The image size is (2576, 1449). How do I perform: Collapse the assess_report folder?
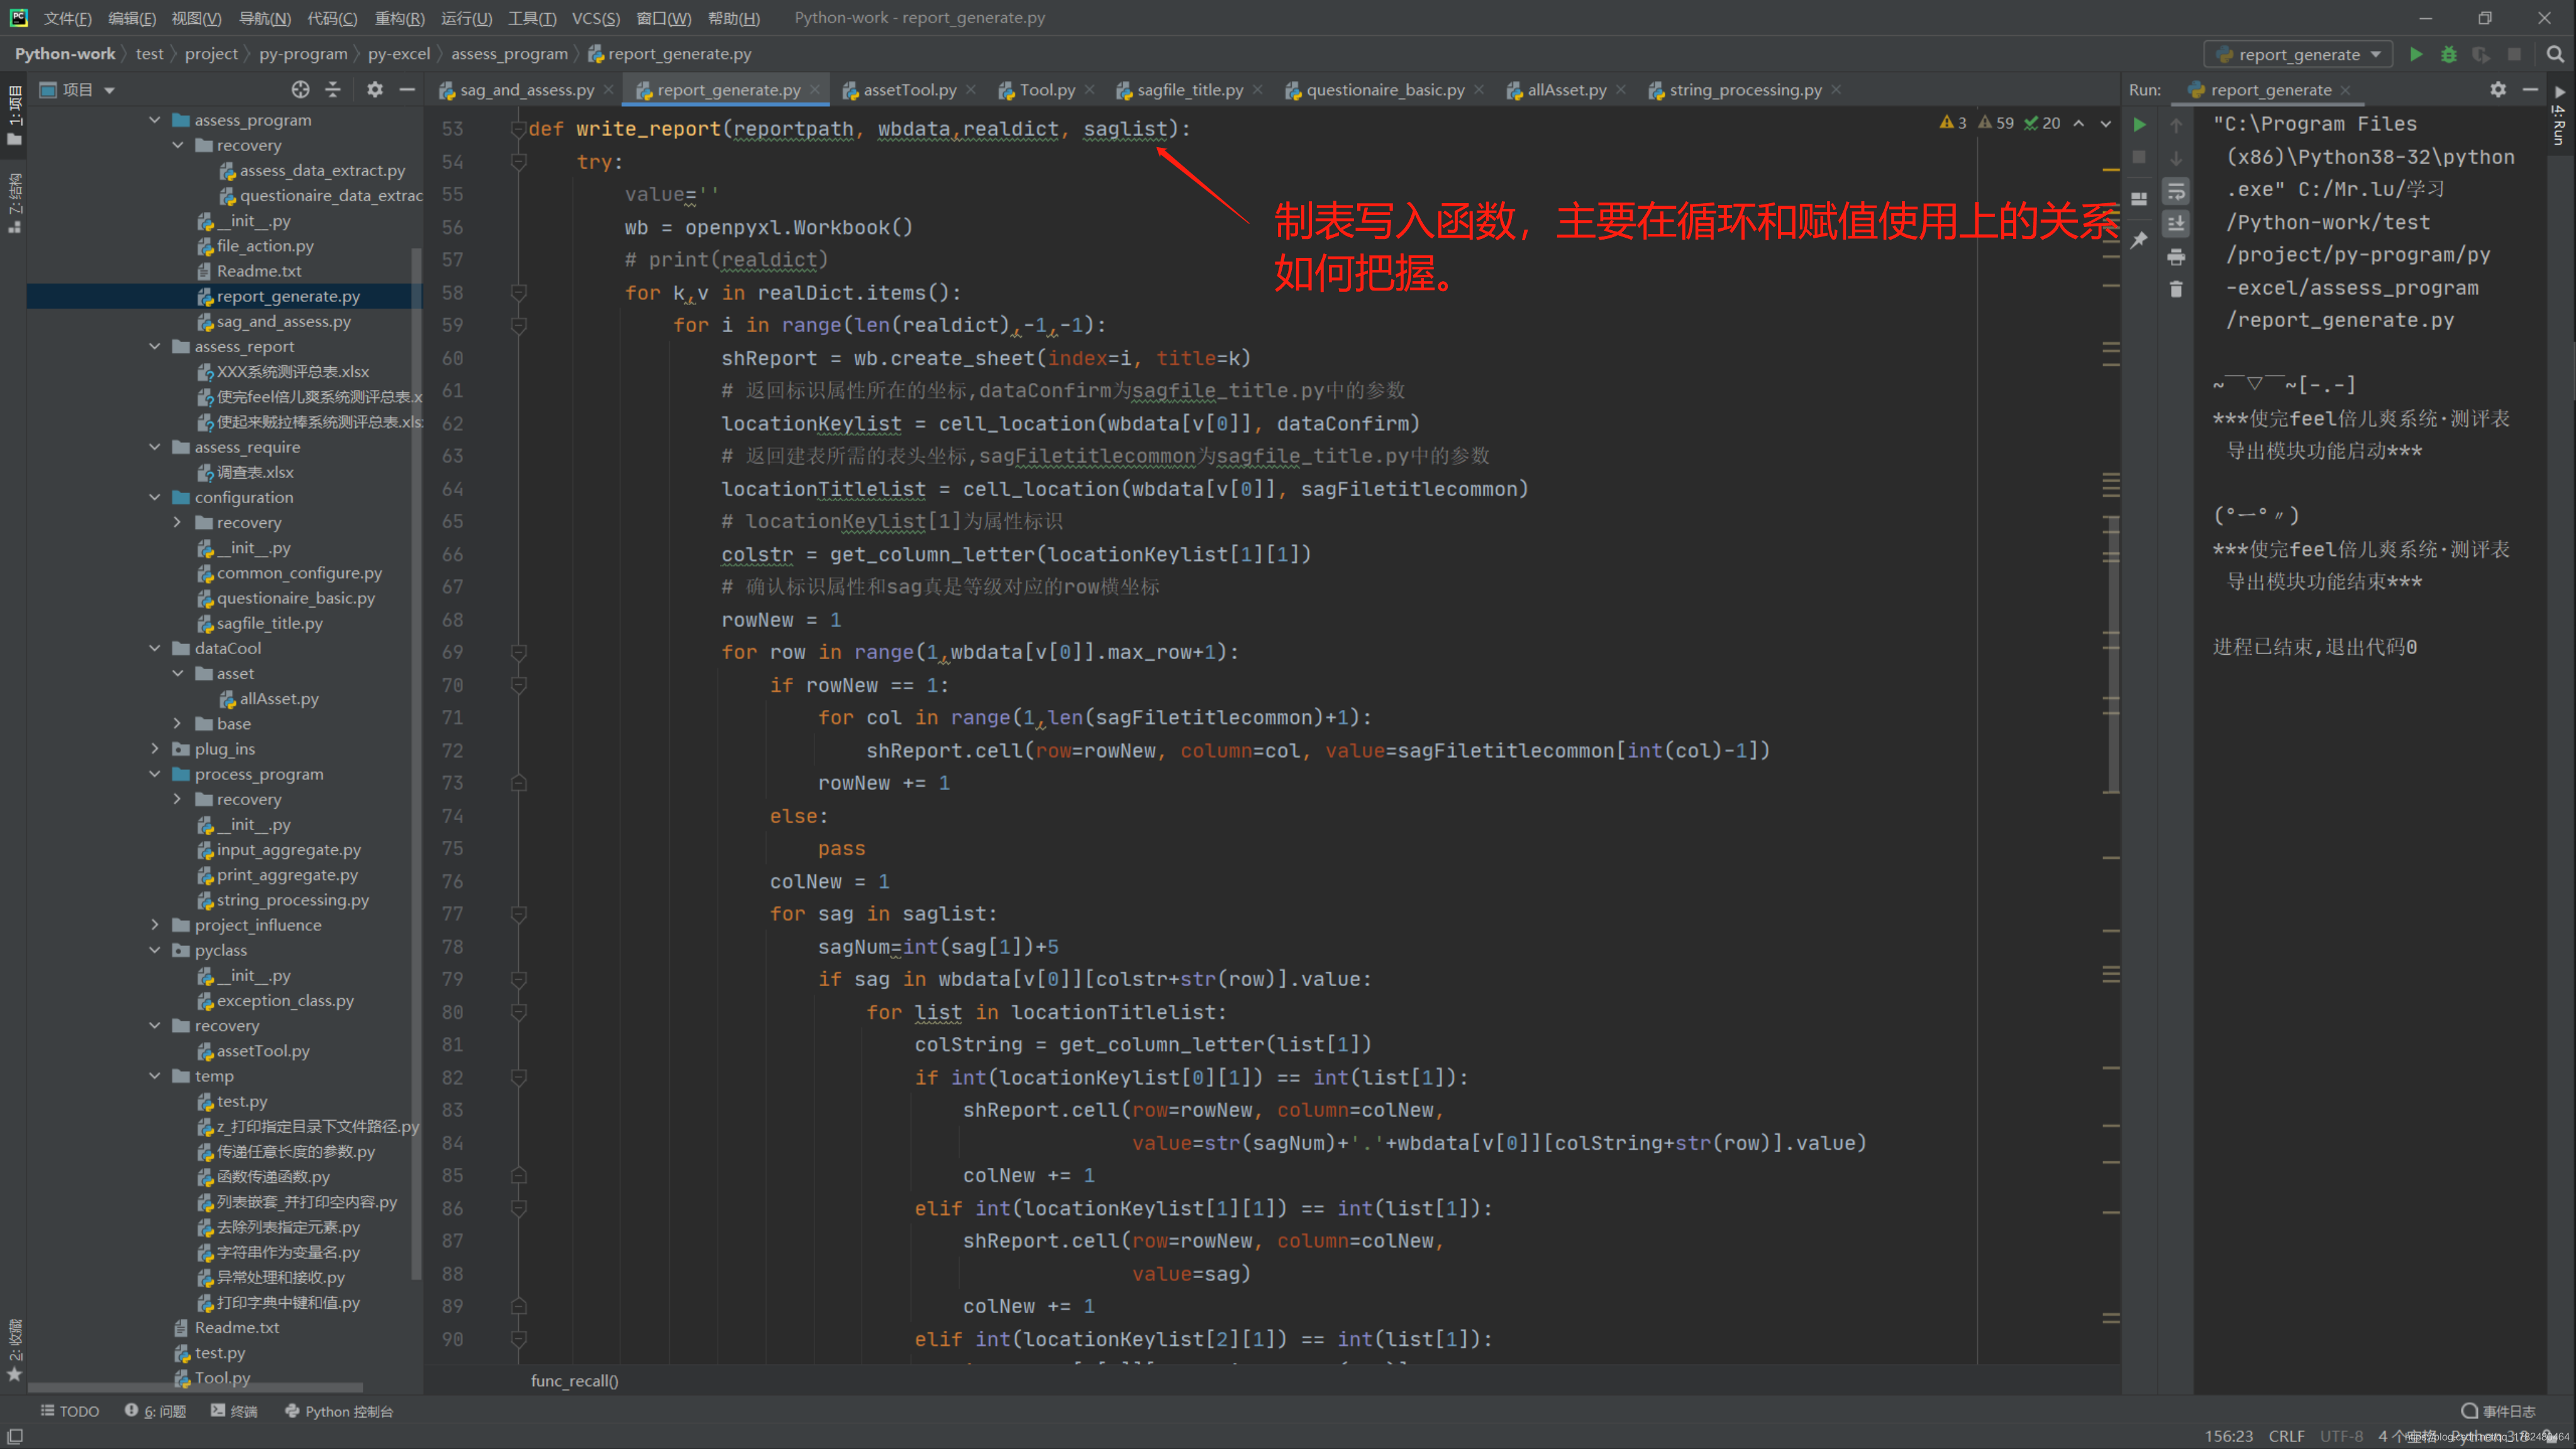[155, 346]
